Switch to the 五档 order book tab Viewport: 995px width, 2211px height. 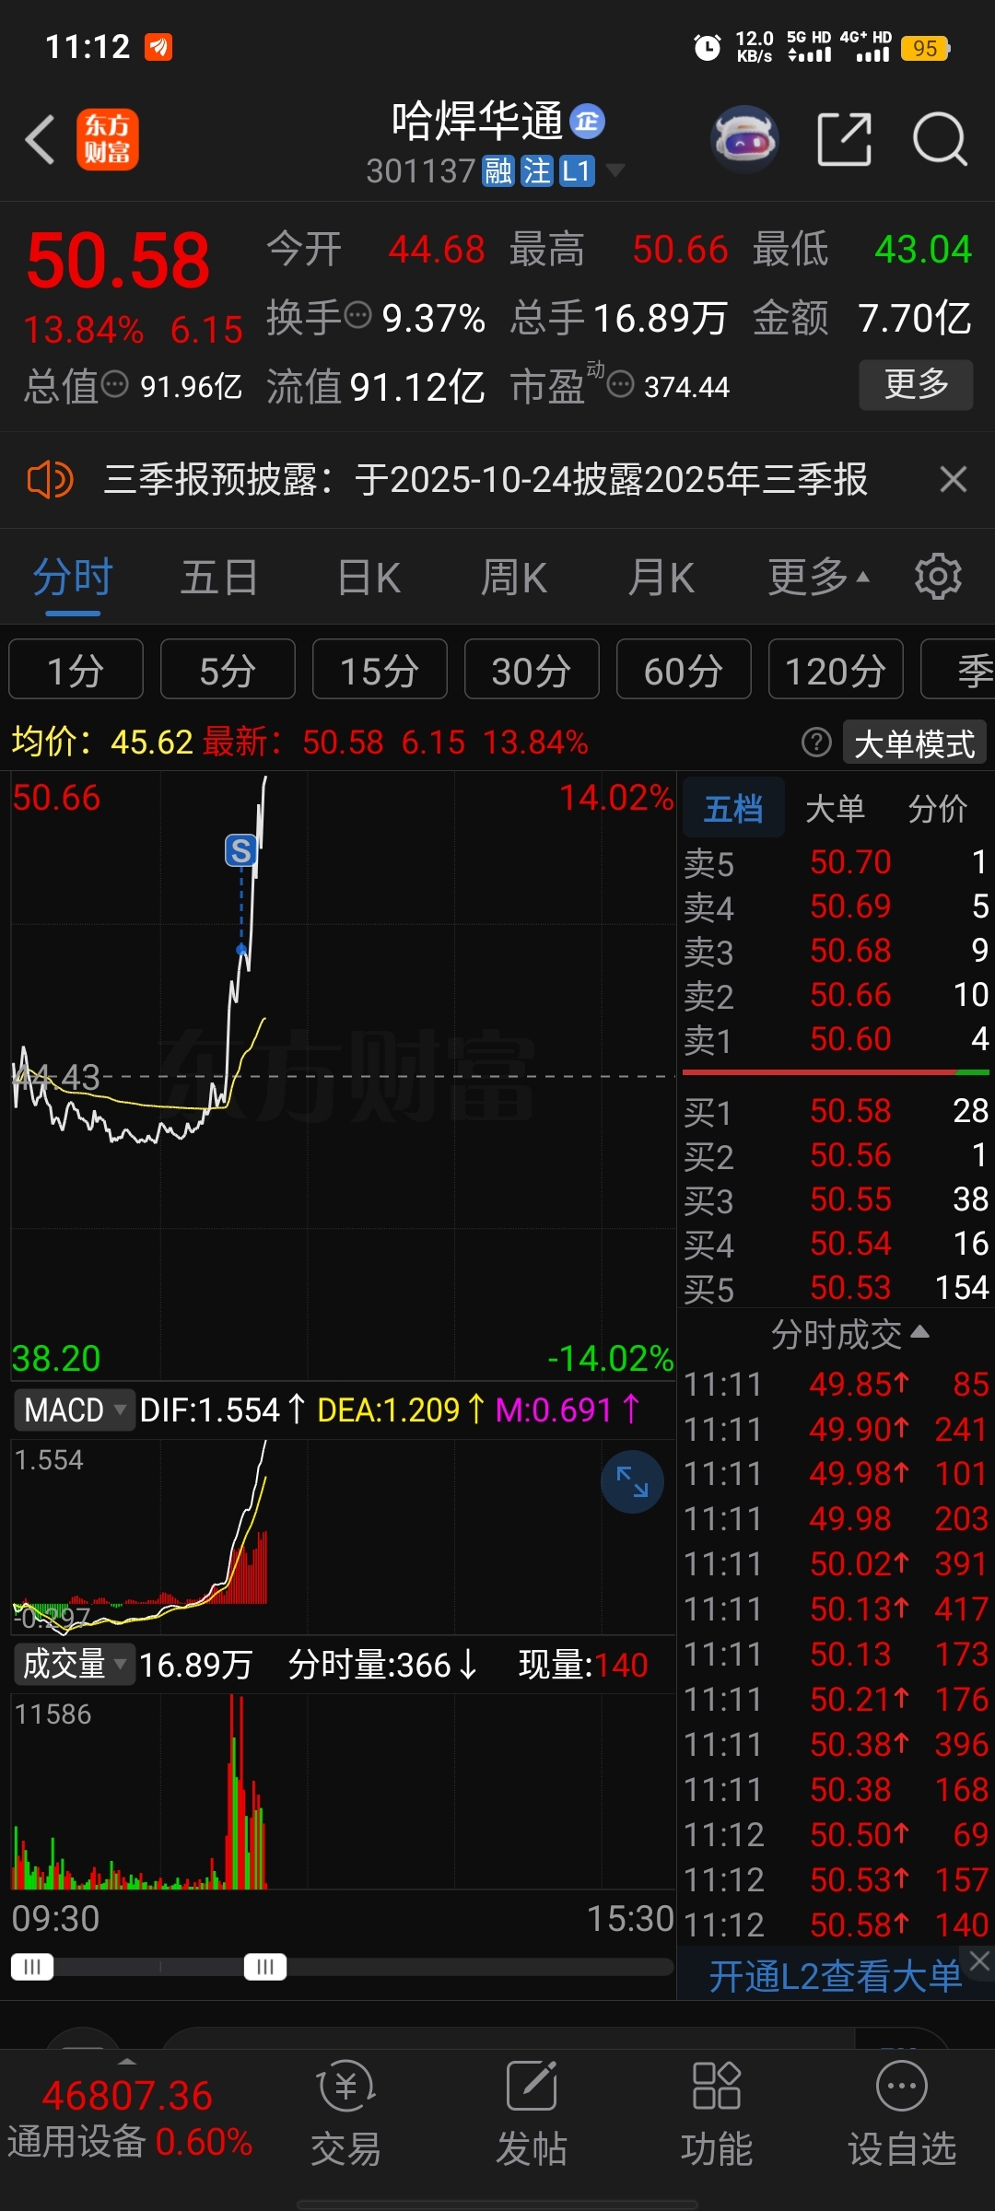coord(734,808)
